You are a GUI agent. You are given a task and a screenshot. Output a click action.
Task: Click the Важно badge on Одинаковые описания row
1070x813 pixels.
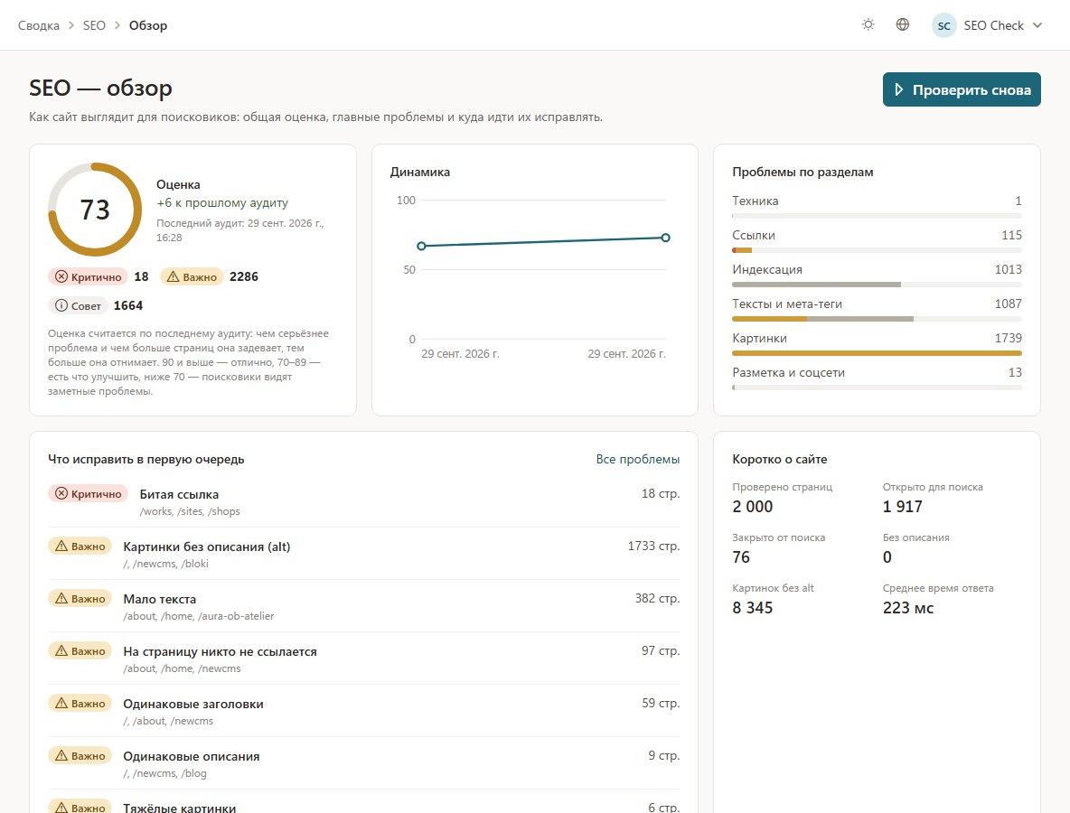coord(80,756)
